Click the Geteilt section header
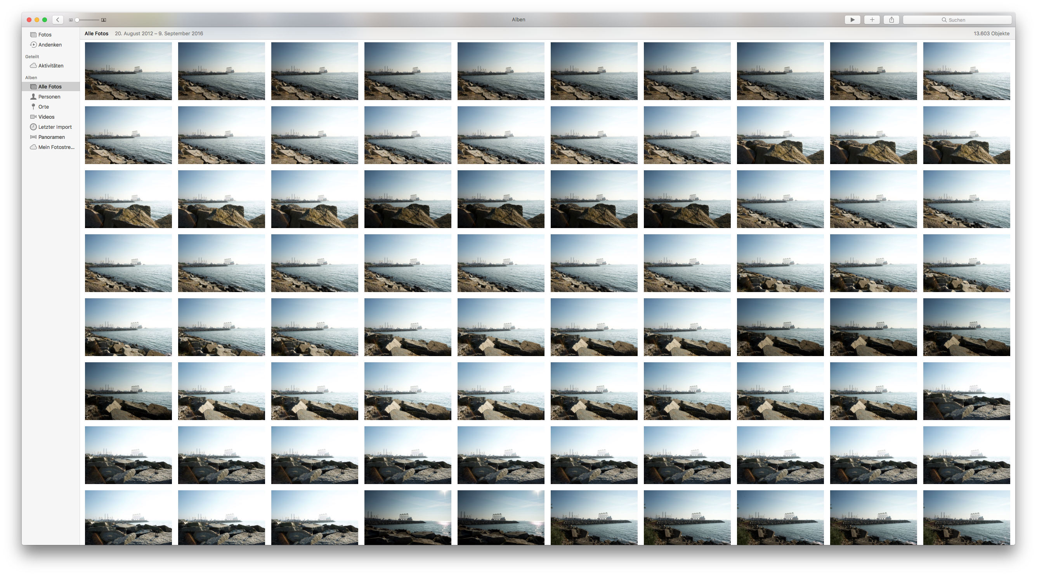Viewport: 1037px width, 576px height. pos(32,57)
